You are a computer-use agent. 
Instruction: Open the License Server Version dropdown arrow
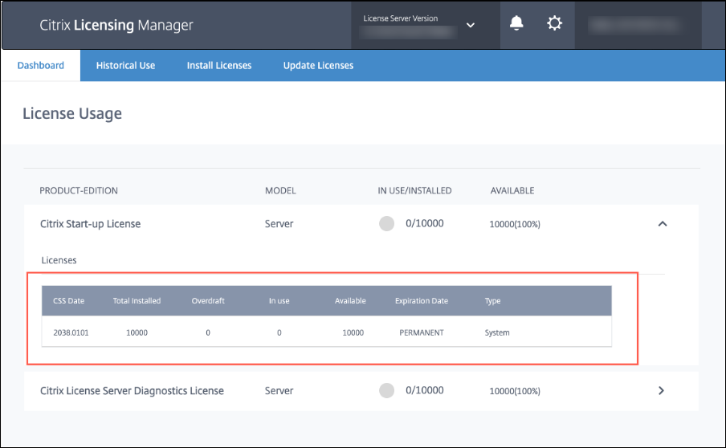click(x=471, y=25)
